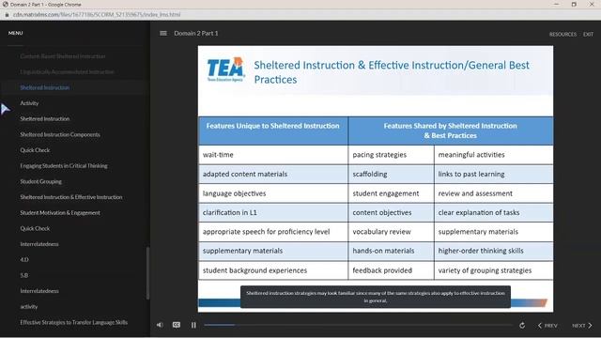Click the playback progress seekbar
The image size is (601, 338).
point(358,325)
